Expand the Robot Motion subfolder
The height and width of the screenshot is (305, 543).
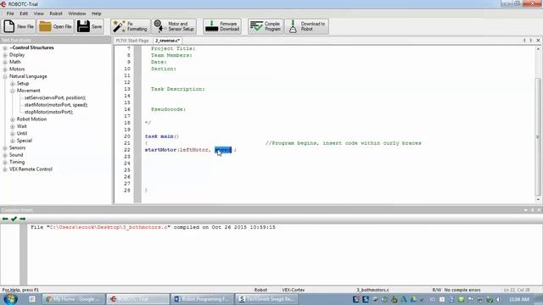13,119
